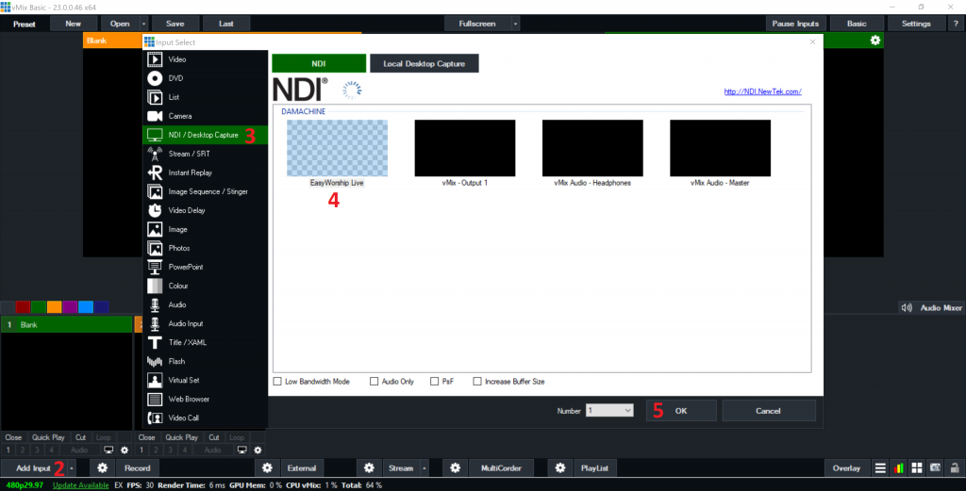Switch to the green NDI tab
The width and height of the screenshot is (966, 491).
pyautogui.click(x=319, y=63)
